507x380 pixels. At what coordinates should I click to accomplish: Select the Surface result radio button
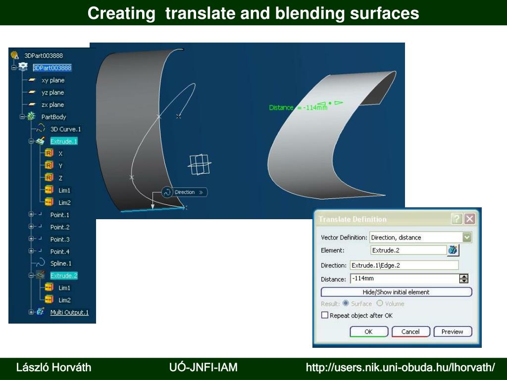click(346, 303)
